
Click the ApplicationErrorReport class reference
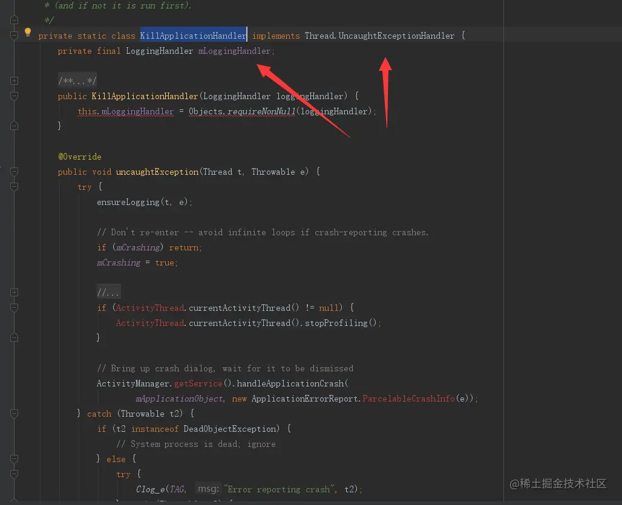[x=305, y=399]
